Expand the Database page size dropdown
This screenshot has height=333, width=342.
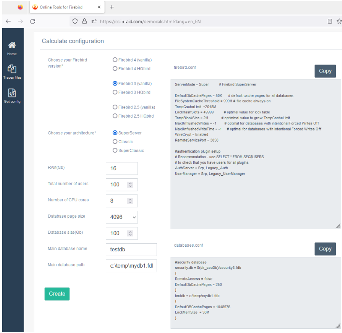click(x=122, y=217)
